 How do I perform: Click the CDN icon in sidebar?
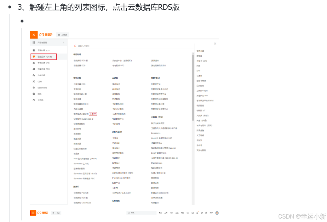[34, 82]
